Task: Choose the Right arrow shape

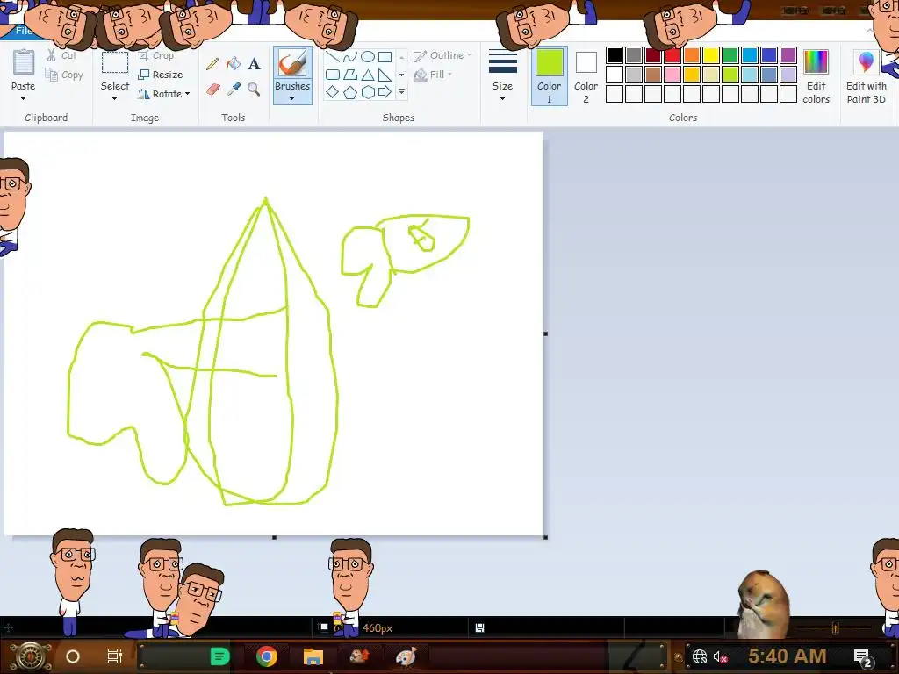Action: tap(385, 92)
